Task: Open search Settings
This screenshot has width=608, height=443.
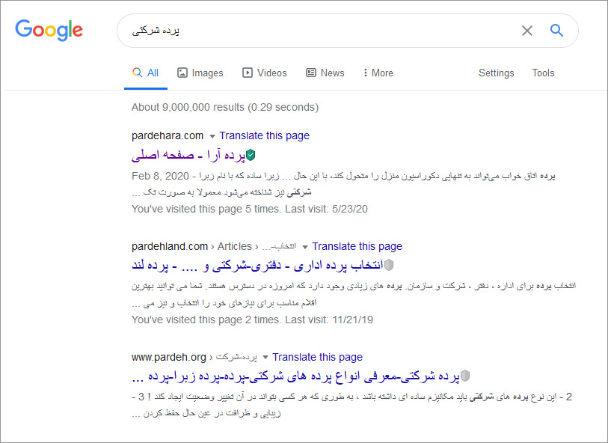Action: pos(496,73)
